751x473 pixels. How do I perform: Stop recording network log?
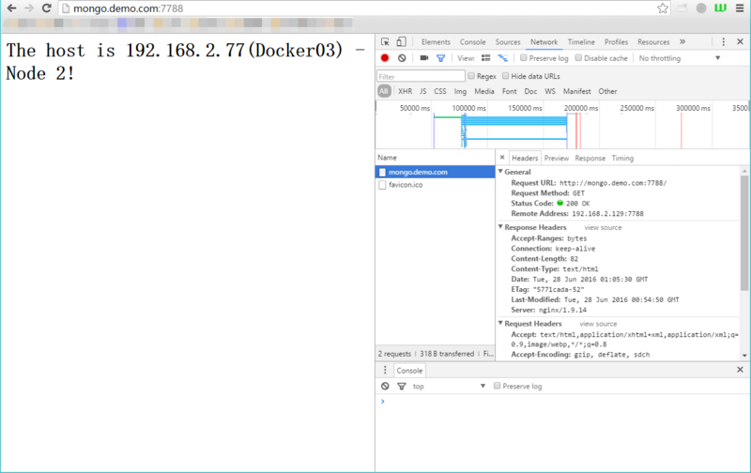(x=385, y=58)
